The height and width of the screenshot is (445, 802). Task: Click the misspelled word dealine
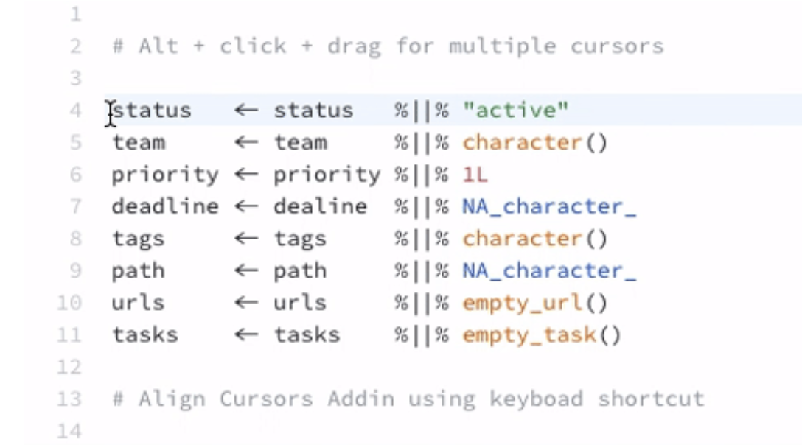320,206
